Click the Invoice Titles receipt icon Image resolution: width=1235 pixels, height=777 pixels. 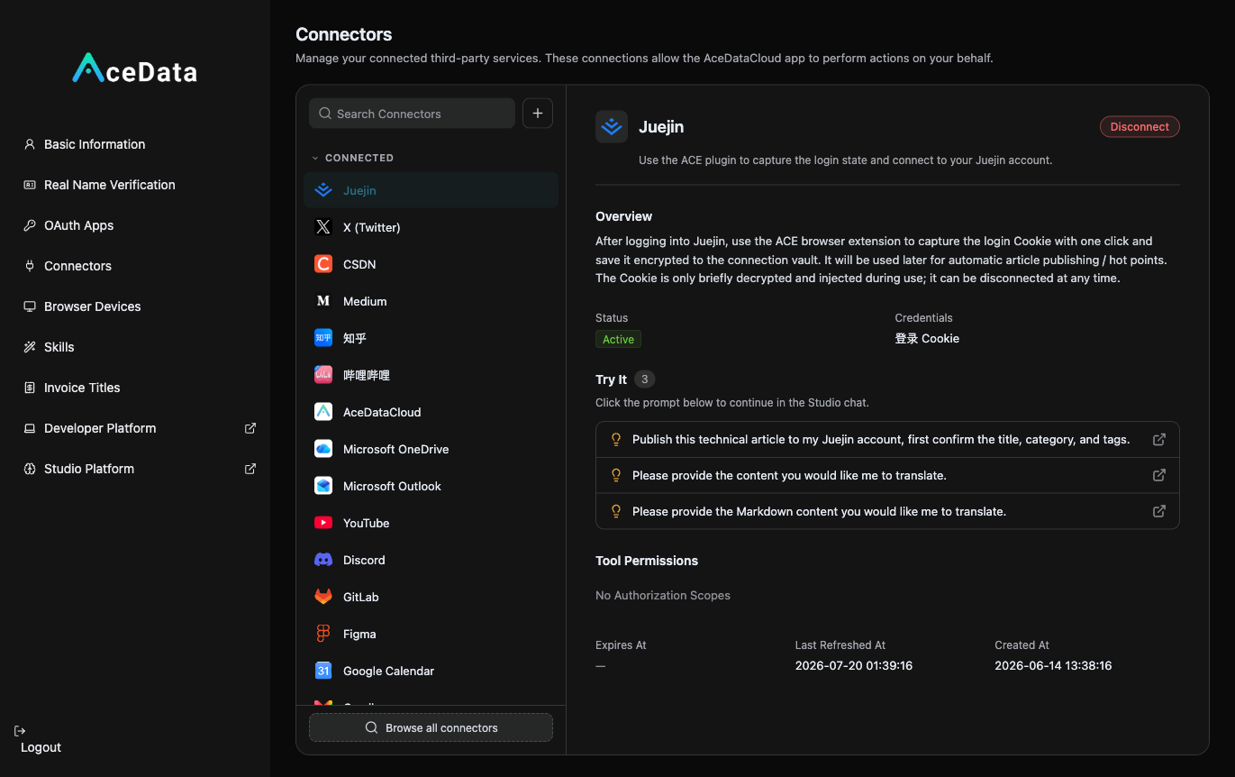(30, 388)
